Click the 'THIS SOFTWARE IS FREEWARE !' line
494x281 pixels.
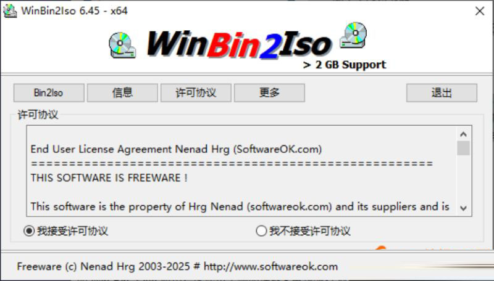pos(109,178)
